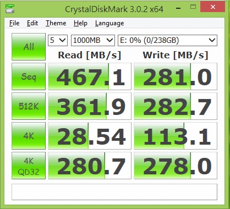
Task: Click the empty comment text field at bottom
Action: [114, 192]
